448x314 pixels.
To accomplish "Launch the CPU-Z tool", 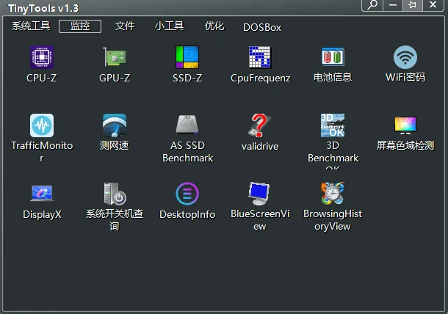I will [42, 58].
